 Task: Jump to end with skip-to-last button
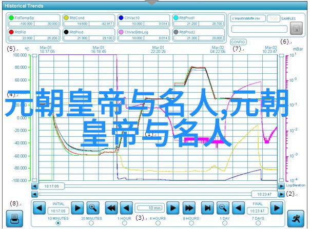point(207,207)
